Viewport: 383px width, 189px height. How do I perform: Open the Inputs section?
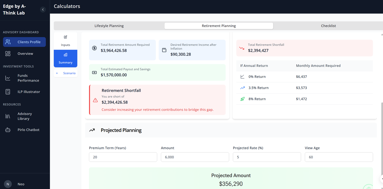(66, 41)
